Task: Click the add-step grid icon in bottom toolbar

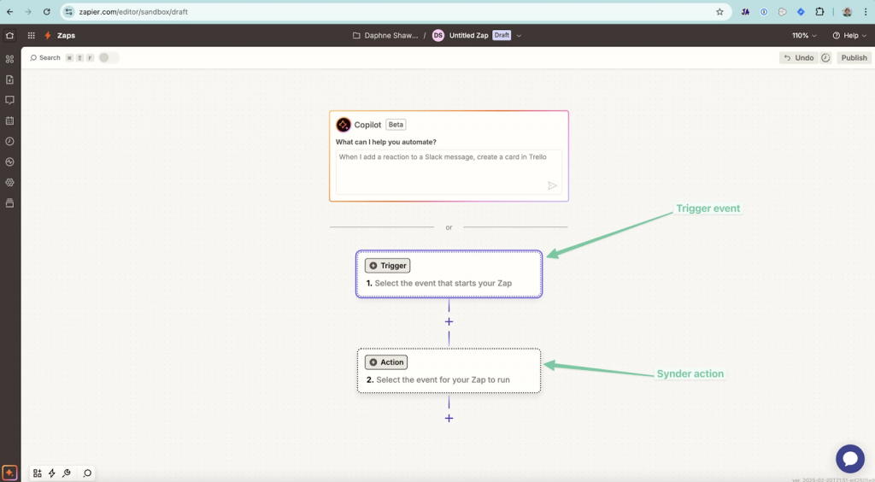Action: [38, 473]
